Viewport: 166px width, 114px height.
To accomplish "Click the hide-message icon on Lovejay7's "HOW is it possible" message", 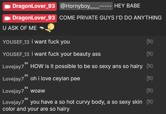I will pos(150,66).
